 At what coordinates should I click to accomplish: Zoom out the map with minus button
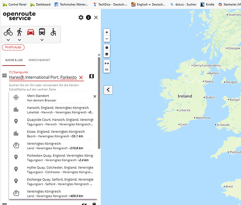click(x=107, y=39)
